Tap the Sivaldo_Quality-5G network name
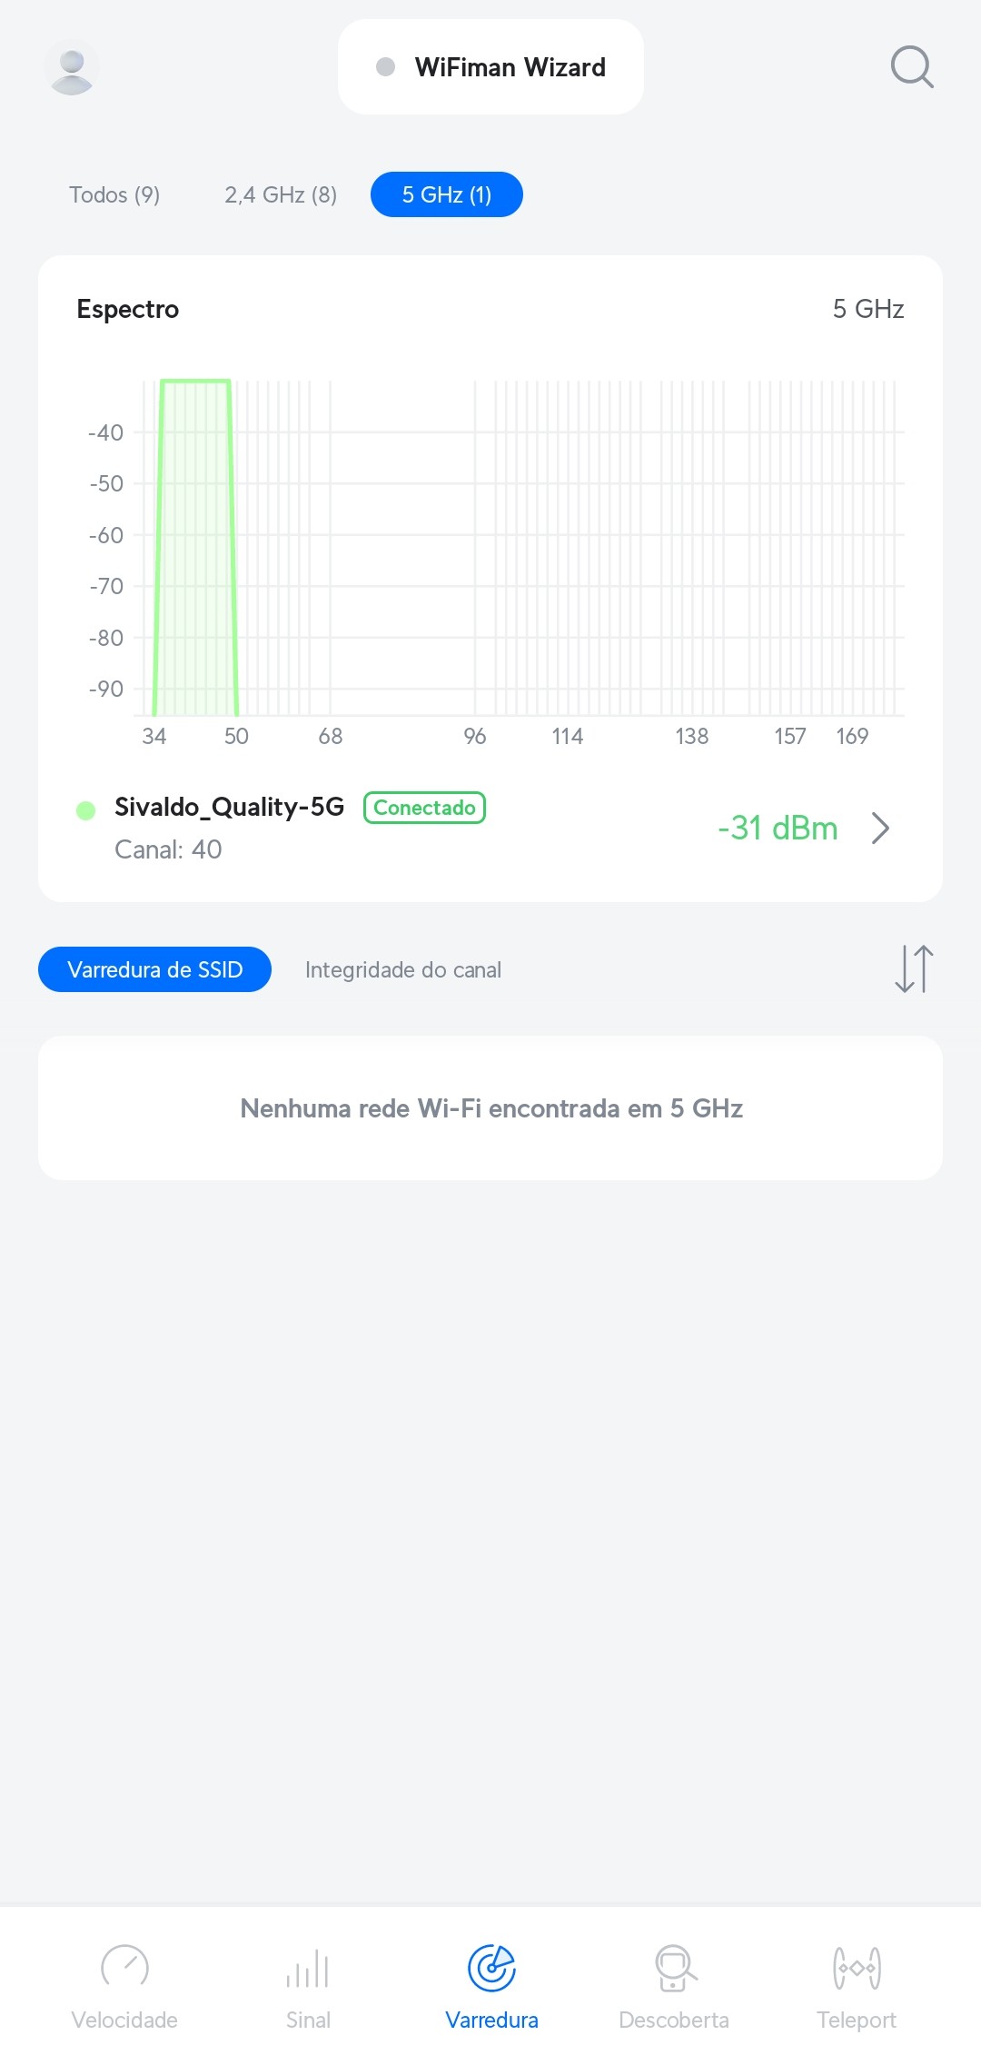This screenshot has height=2065, width=981. pos(229,807)
